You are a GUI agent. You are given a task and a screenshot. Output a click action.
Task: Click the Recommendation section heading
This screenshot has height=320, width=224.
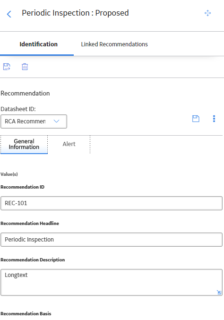point(26,94)
